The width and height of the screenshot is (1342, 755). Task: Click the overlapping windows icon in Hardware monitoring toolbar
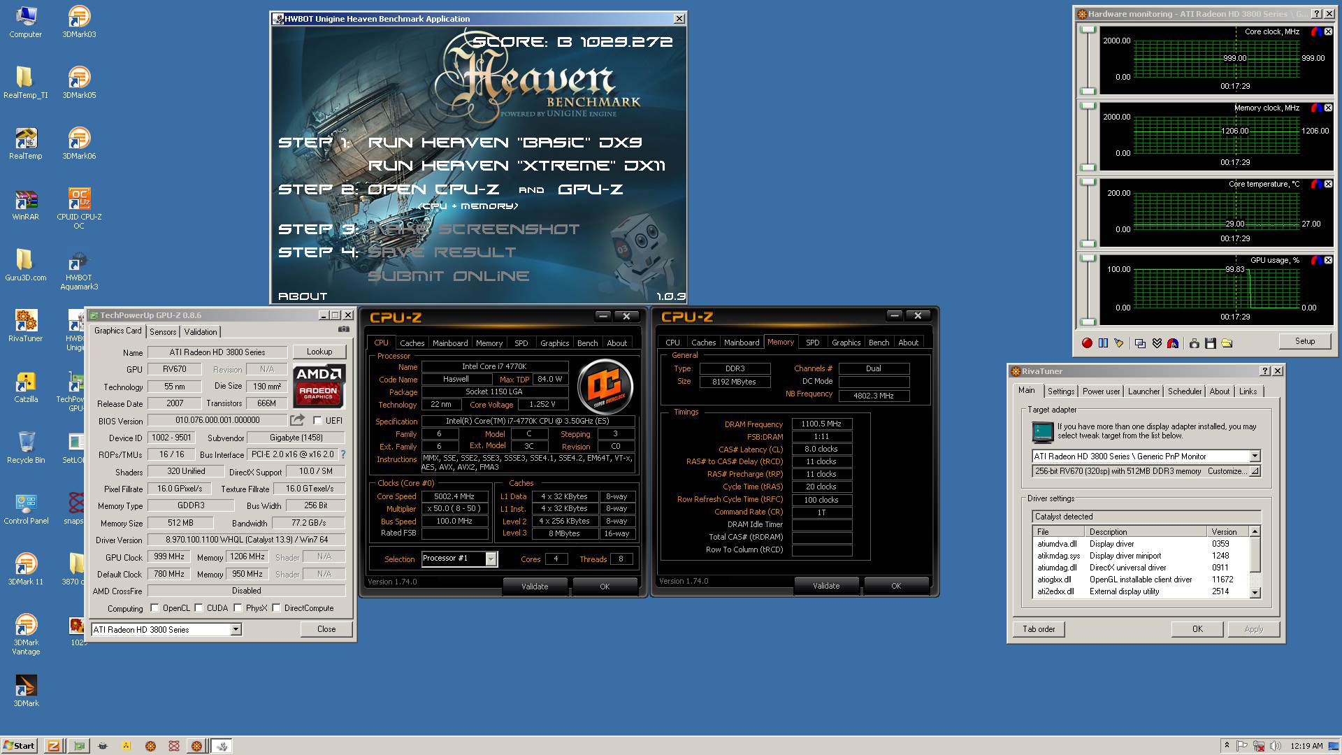click(x=1140, y=343)
